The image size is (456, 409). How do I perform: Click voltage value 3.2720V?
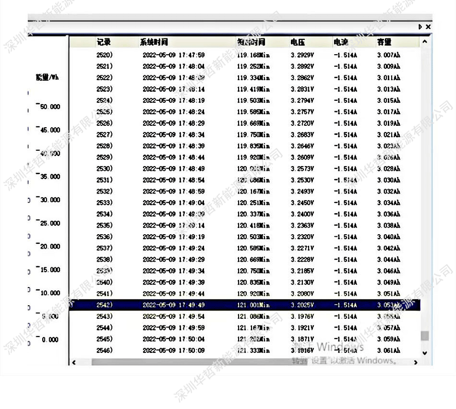pyautogui.click(x=302, y=123)
